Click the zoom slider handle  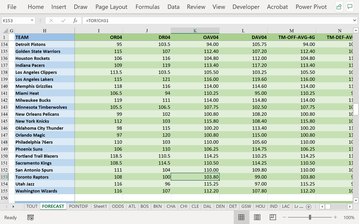click(x=310, y=217)
